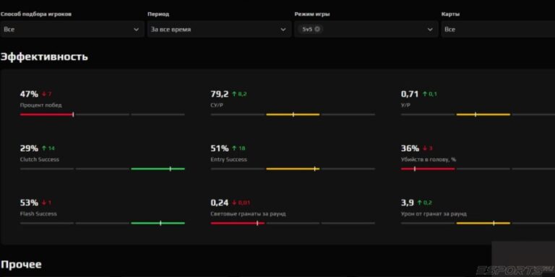Click the Процент побед progress bar

click(x=103, y=115)
